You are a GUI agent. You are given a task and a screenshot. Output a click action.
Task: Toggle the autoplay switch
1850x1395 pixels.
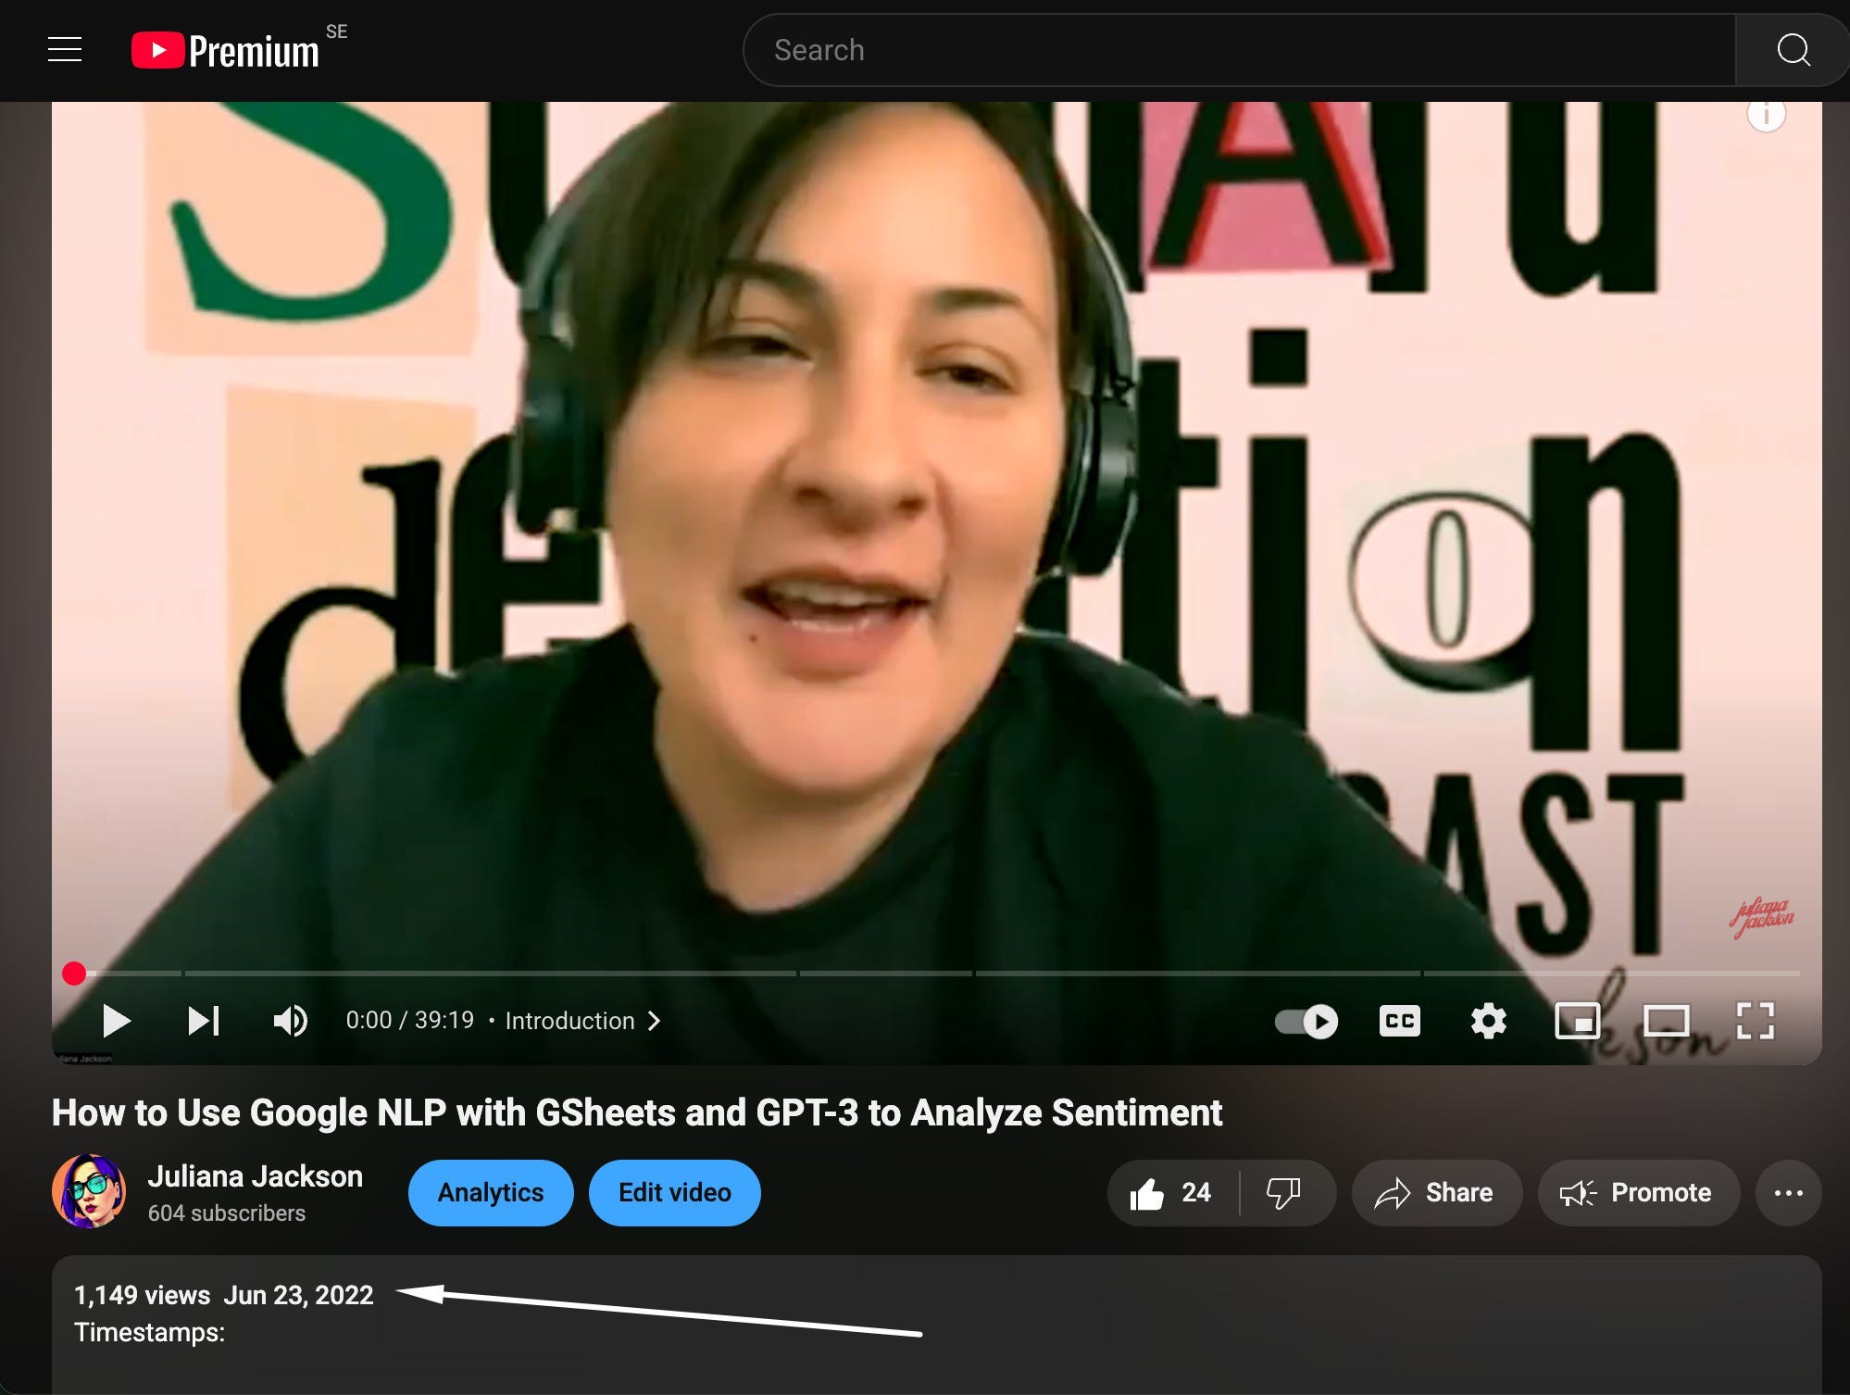pyautogui.click(x=1306, y=1021)
